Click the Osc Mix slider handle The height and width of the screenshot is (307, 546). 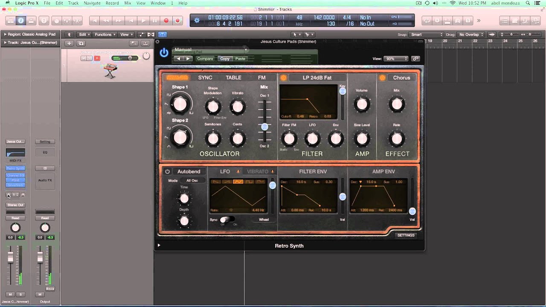(264, 127)
